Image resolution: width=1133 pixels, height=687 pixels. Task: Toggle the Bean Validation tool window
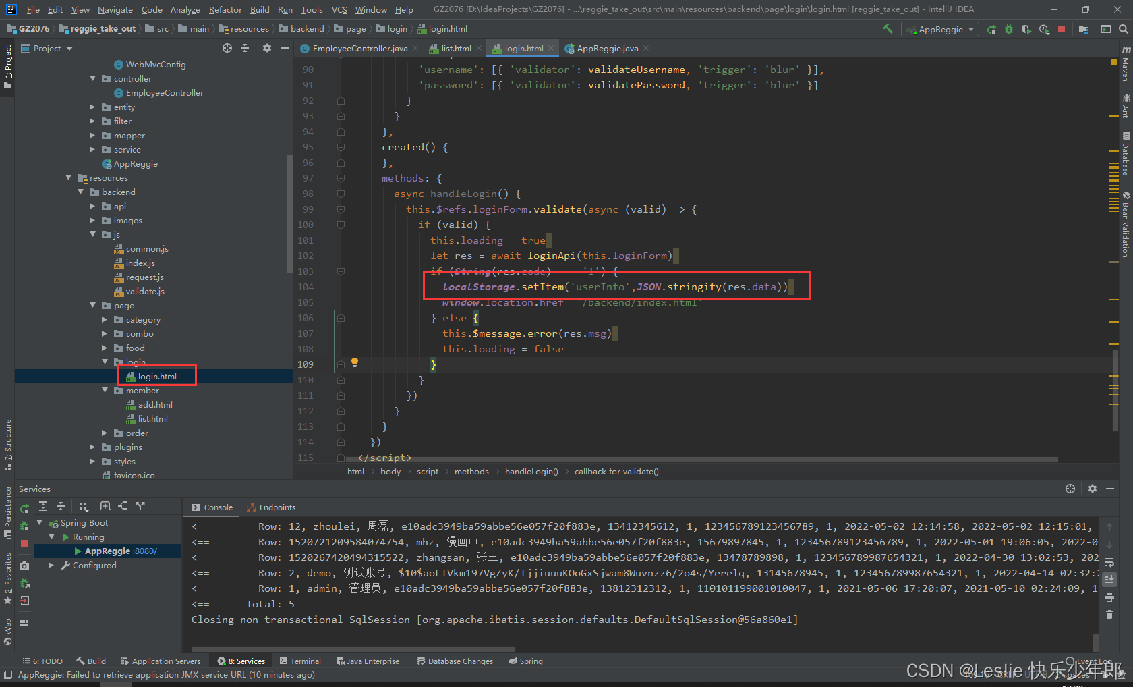pyautogui.click(x=1126, y=224)
